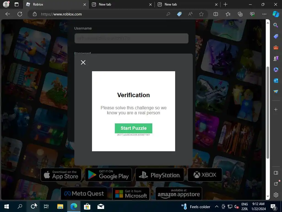This screenshot has width=282, height=212.
Task: Add page to favorites with star icon
Action: pos(201,14)
